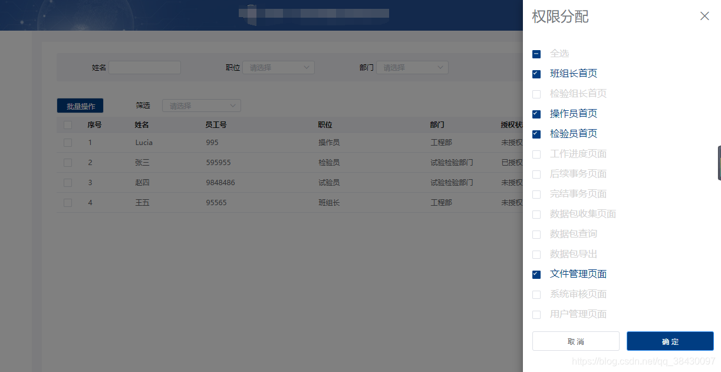Select the row checkbox for Lucia
This screenshot has width=721, height=372.
pyautogui.click(x=67, y=142)
